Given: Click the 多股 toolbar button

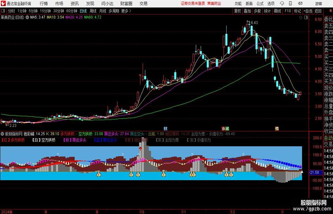Looking at the screenshot, I should (257, 11).
